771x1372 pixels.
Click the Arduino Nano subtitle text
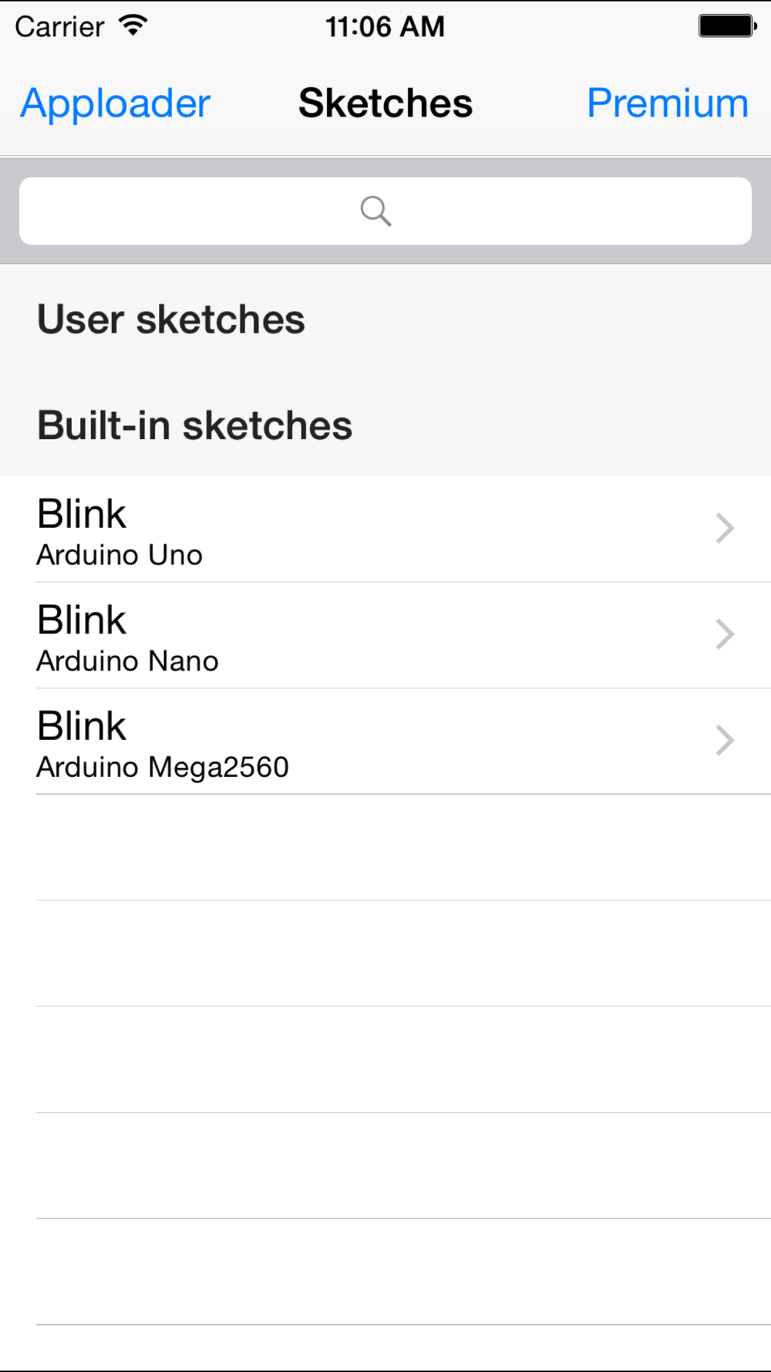[128, 661]
